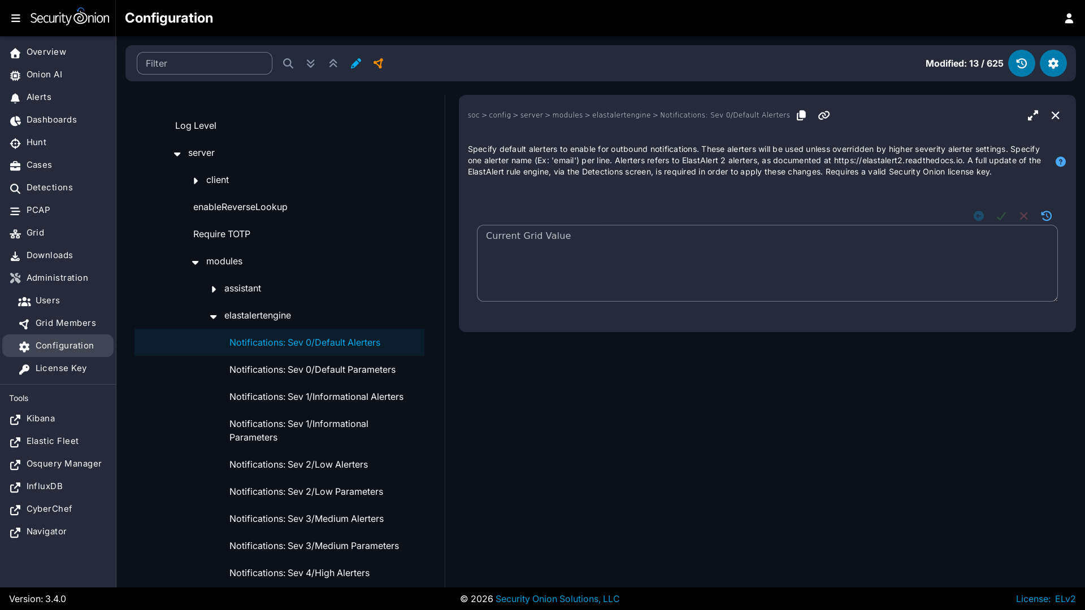This screenshot has width=1085, height=610.
Task: Focus the Filter input field
Action: pos(205,63)
